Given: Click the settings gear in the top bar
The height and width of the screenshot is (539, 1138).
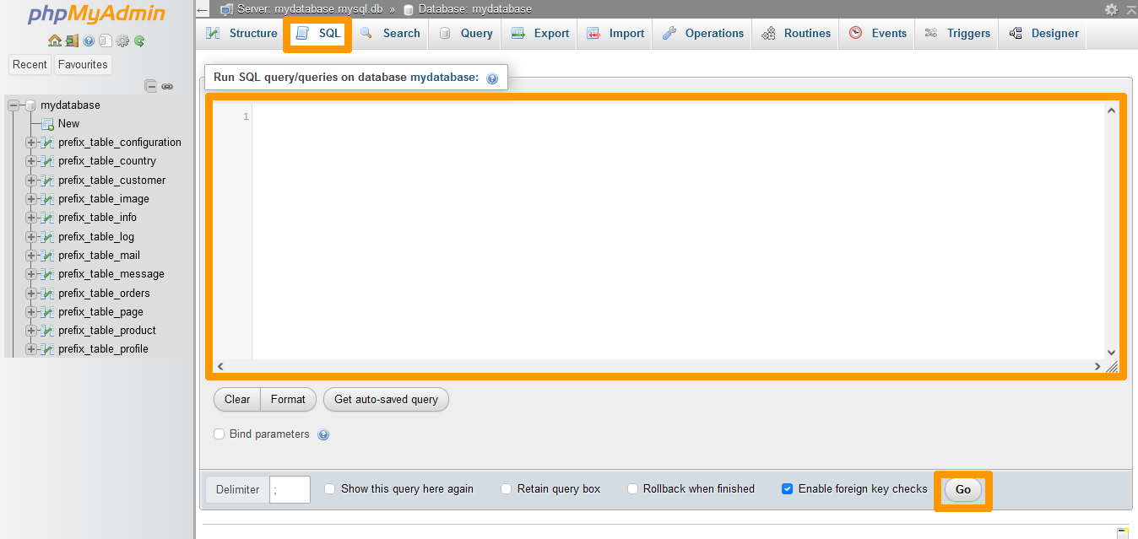Looking at the screenshot, I should click(1111, 10).
